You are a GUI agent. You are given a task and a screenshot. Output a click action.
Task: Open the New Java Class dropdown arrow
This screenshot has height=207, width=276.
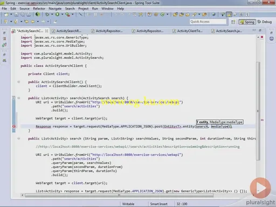[167, 15]
